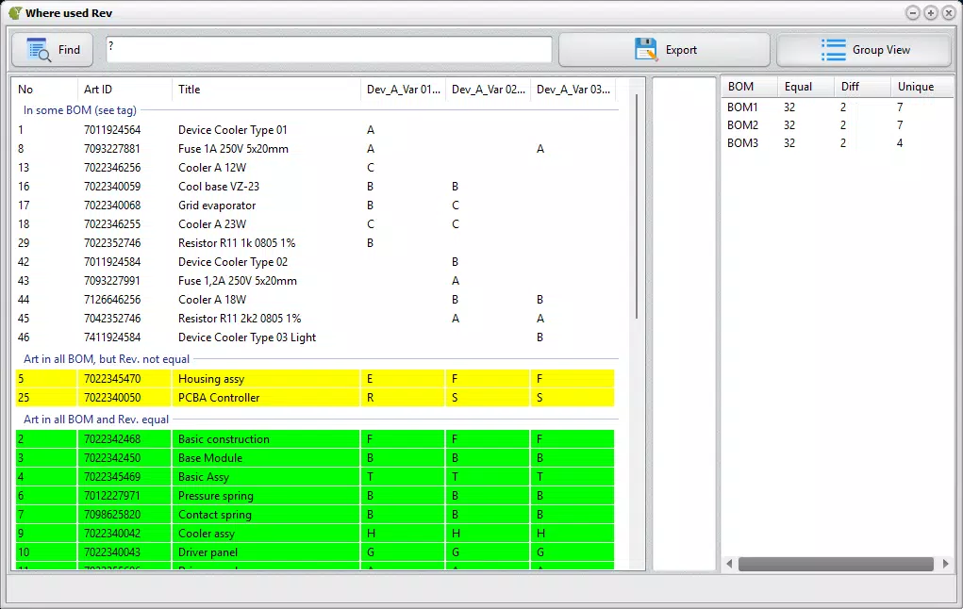Click the BOM column header
Viewport: 963px width, 609px height.
point(749,87)
